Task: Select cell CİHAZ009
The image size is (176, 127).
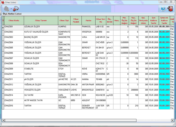Action: coord(14,70)
